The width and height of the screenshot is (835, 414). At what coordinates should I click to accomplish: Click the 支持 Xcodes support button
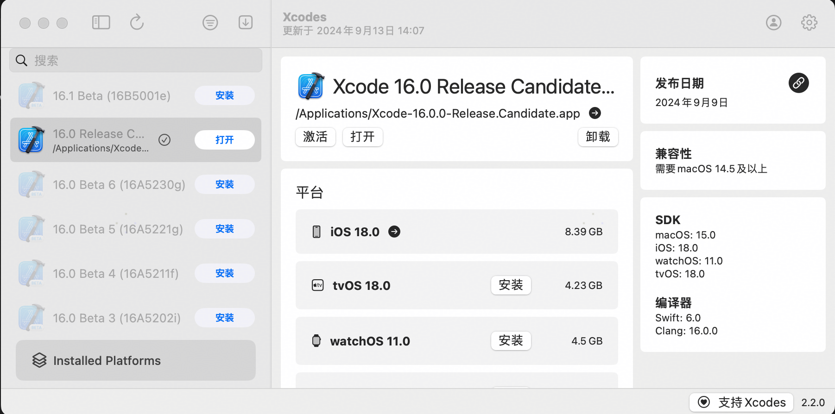pyautogui.click(x=742, y=402)
